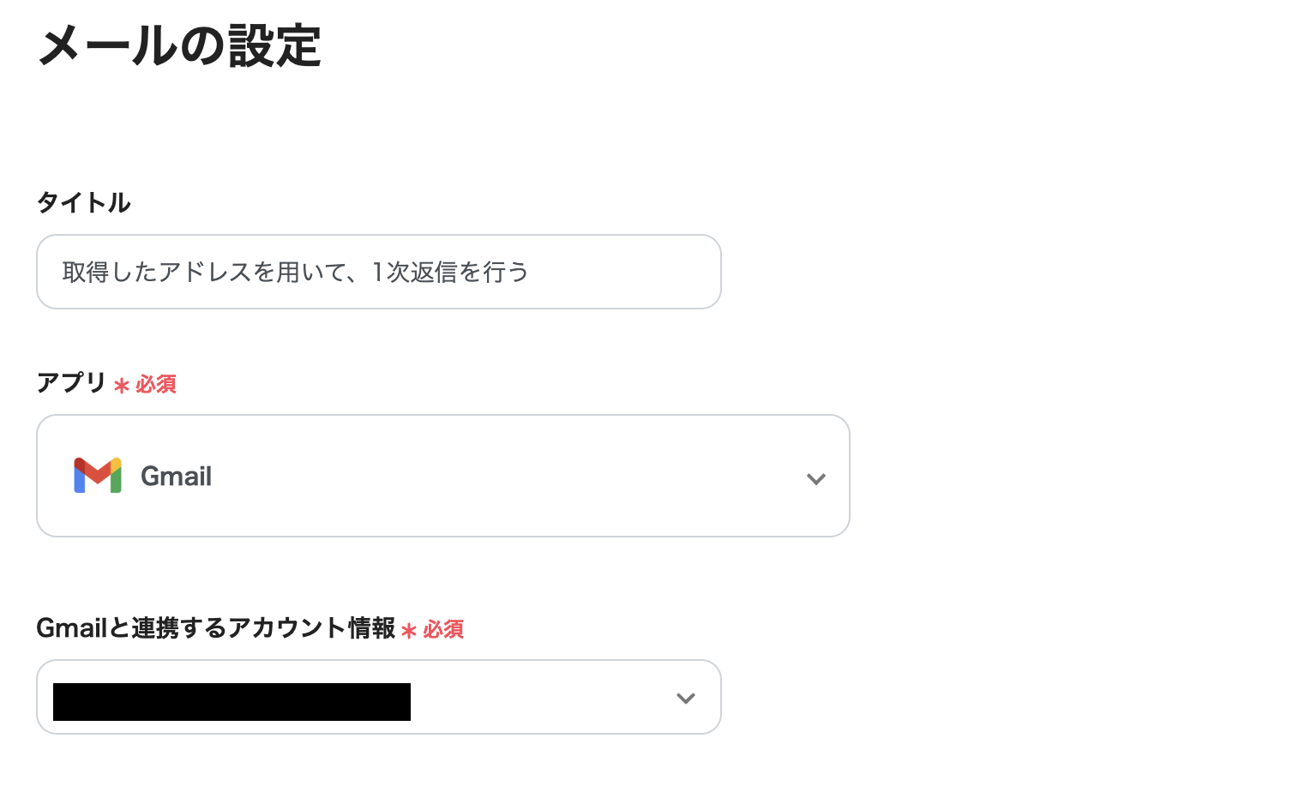Click the タイトル field label
This screenshot has width=1305, height=792.
pyautogui.click(x=83, y=202)
